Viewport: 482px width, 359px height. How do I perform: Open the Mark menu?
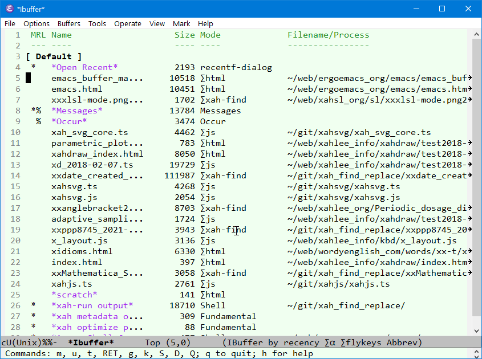(181, 23)
